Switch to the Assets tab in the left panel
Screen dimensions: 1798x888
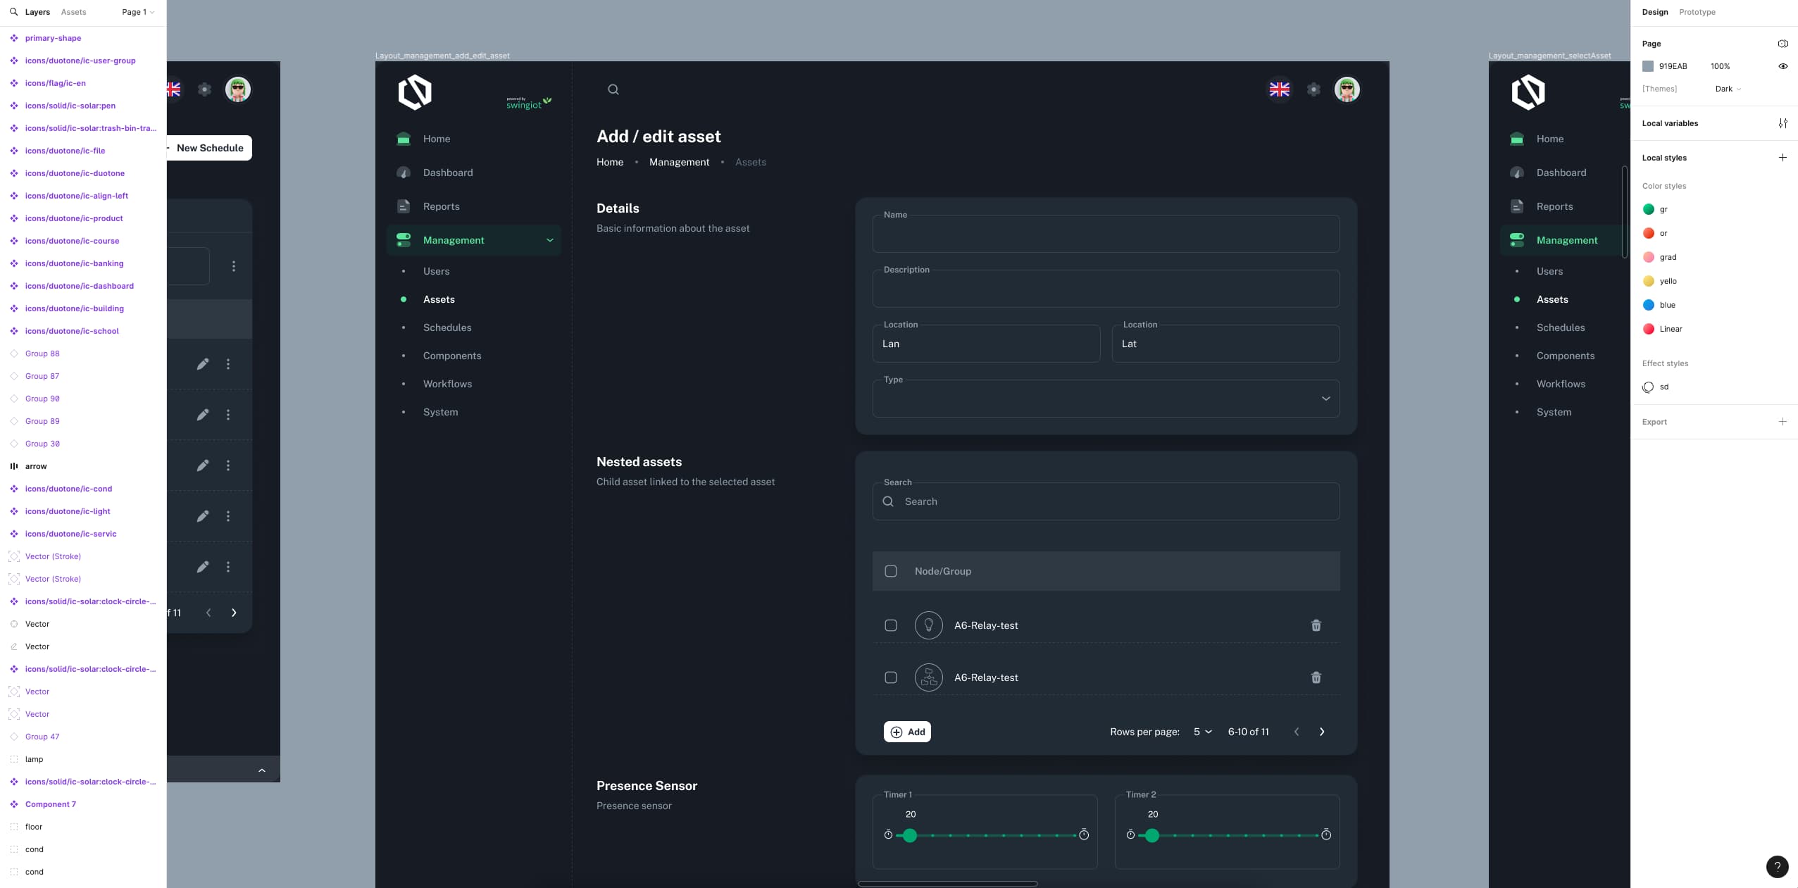73,12
